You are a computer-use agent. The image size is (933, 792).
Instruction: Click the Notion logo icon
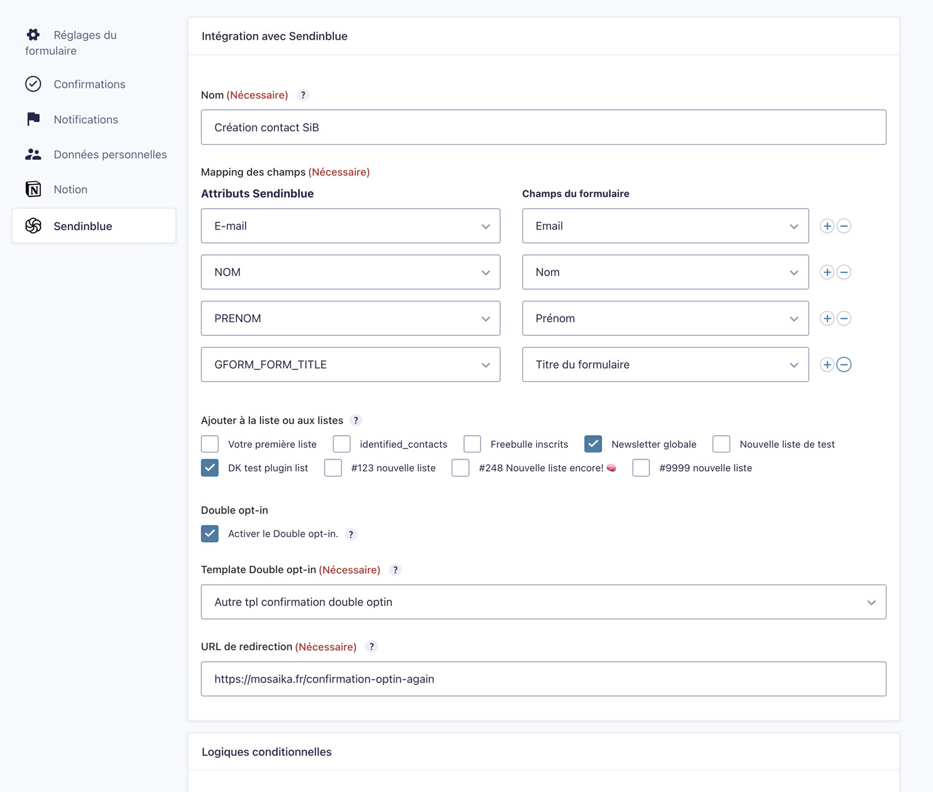[x=33, y=189]
